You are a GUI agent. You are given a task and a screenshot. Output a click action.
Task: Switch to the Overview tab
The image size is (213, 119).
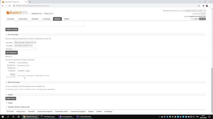(10, 19)
